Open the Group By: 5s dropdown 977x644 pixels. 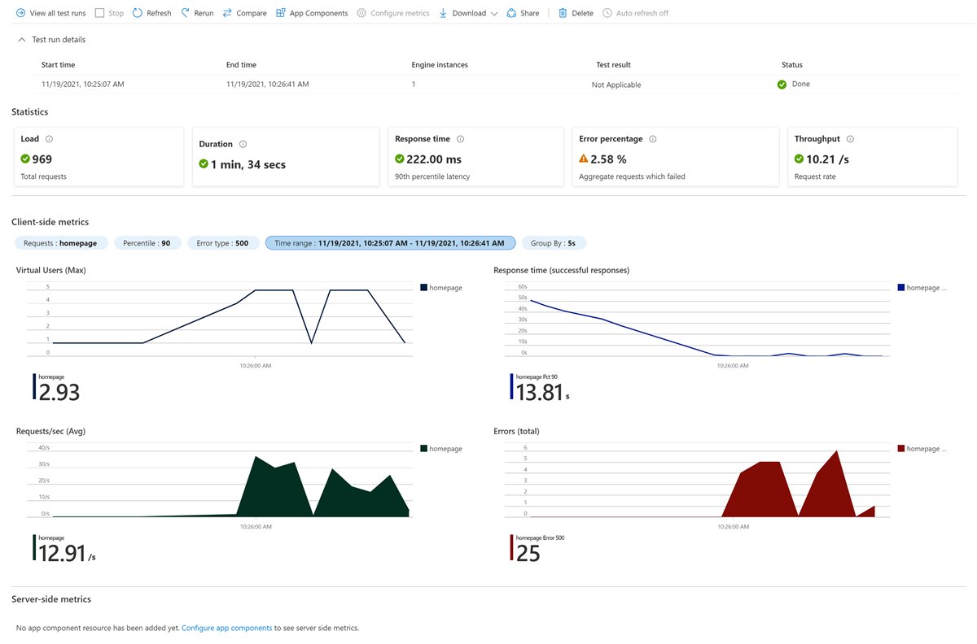[x=554, y=242]
